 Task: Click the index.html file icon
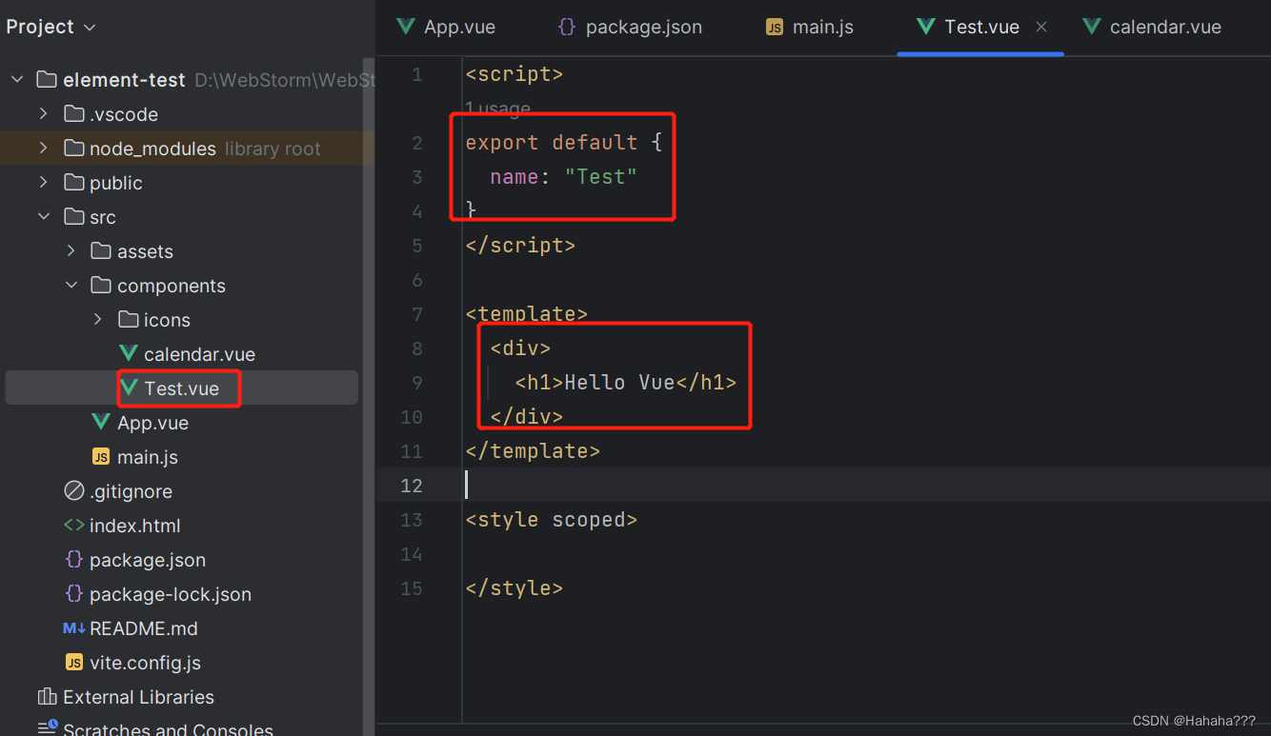pos(73,526)
